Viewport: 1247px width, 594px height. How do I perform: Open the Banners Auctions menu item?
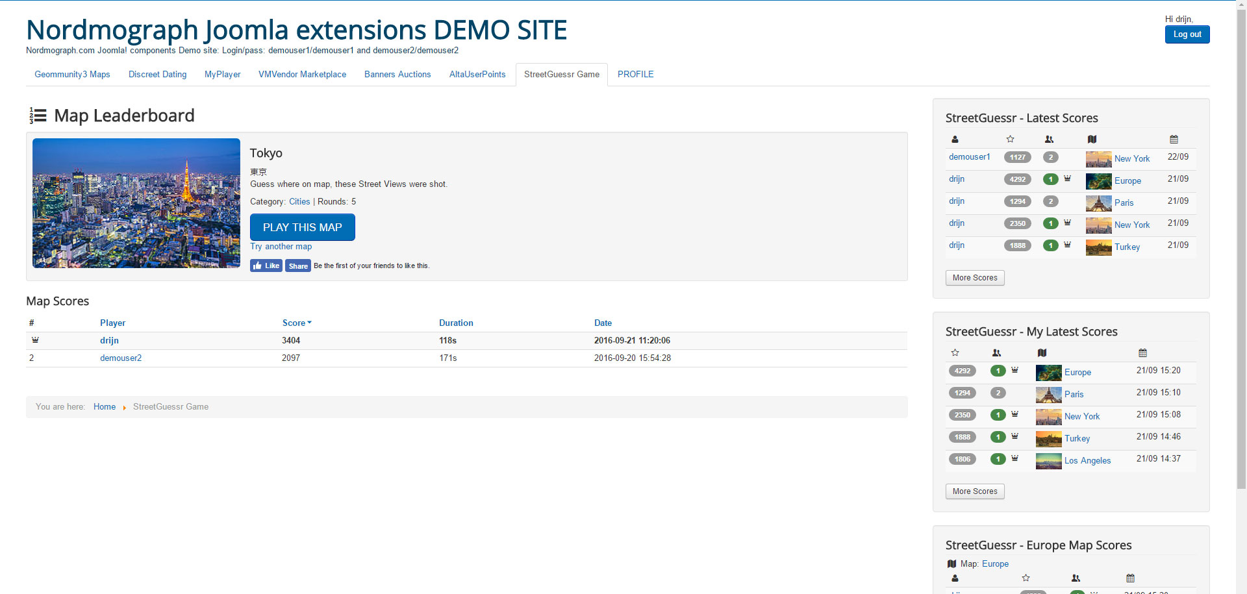[397, 75]
